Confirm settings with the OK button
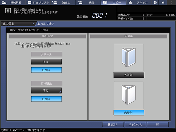The image size is (176, 132). coord(158,125)
